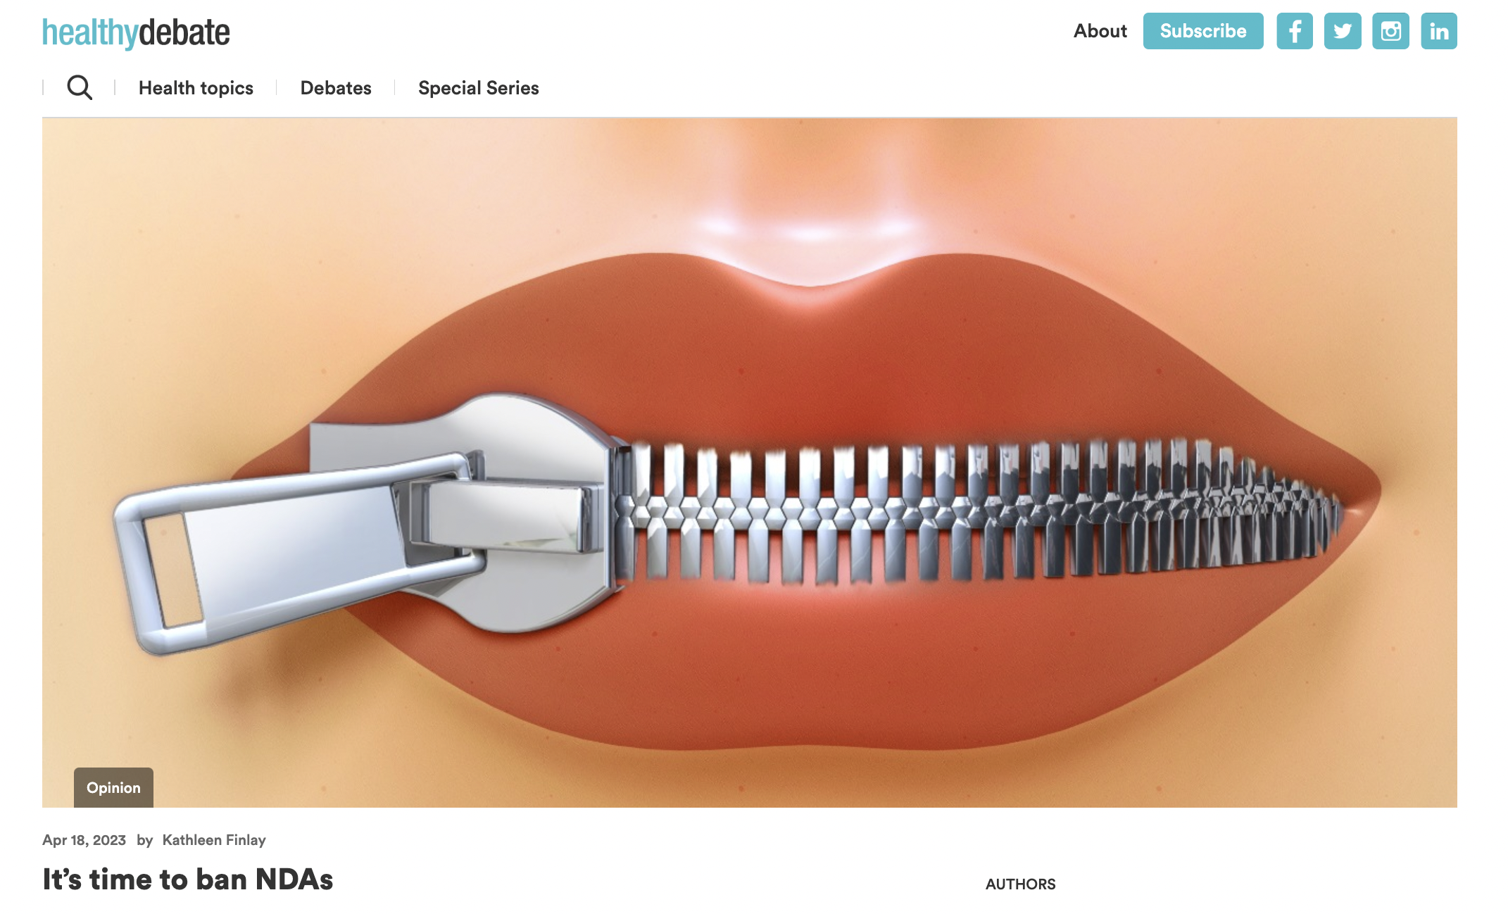1508x914 pixels.
Task: Click the AUTHORS section heading
Action: (x=1020, y=884)
